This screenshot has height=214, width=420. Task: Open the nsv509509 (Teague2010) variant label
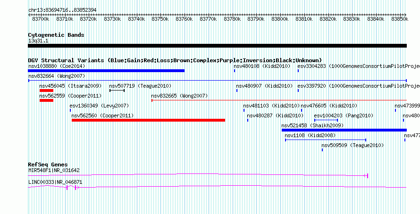point(353,145)
